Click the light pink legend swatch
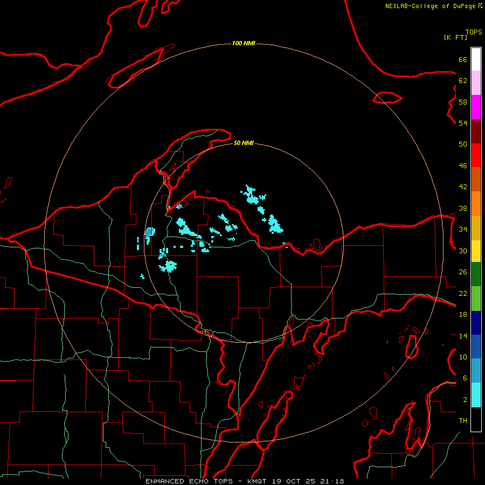The width and height of the screenshot is (485, 485). pos(476,83)
